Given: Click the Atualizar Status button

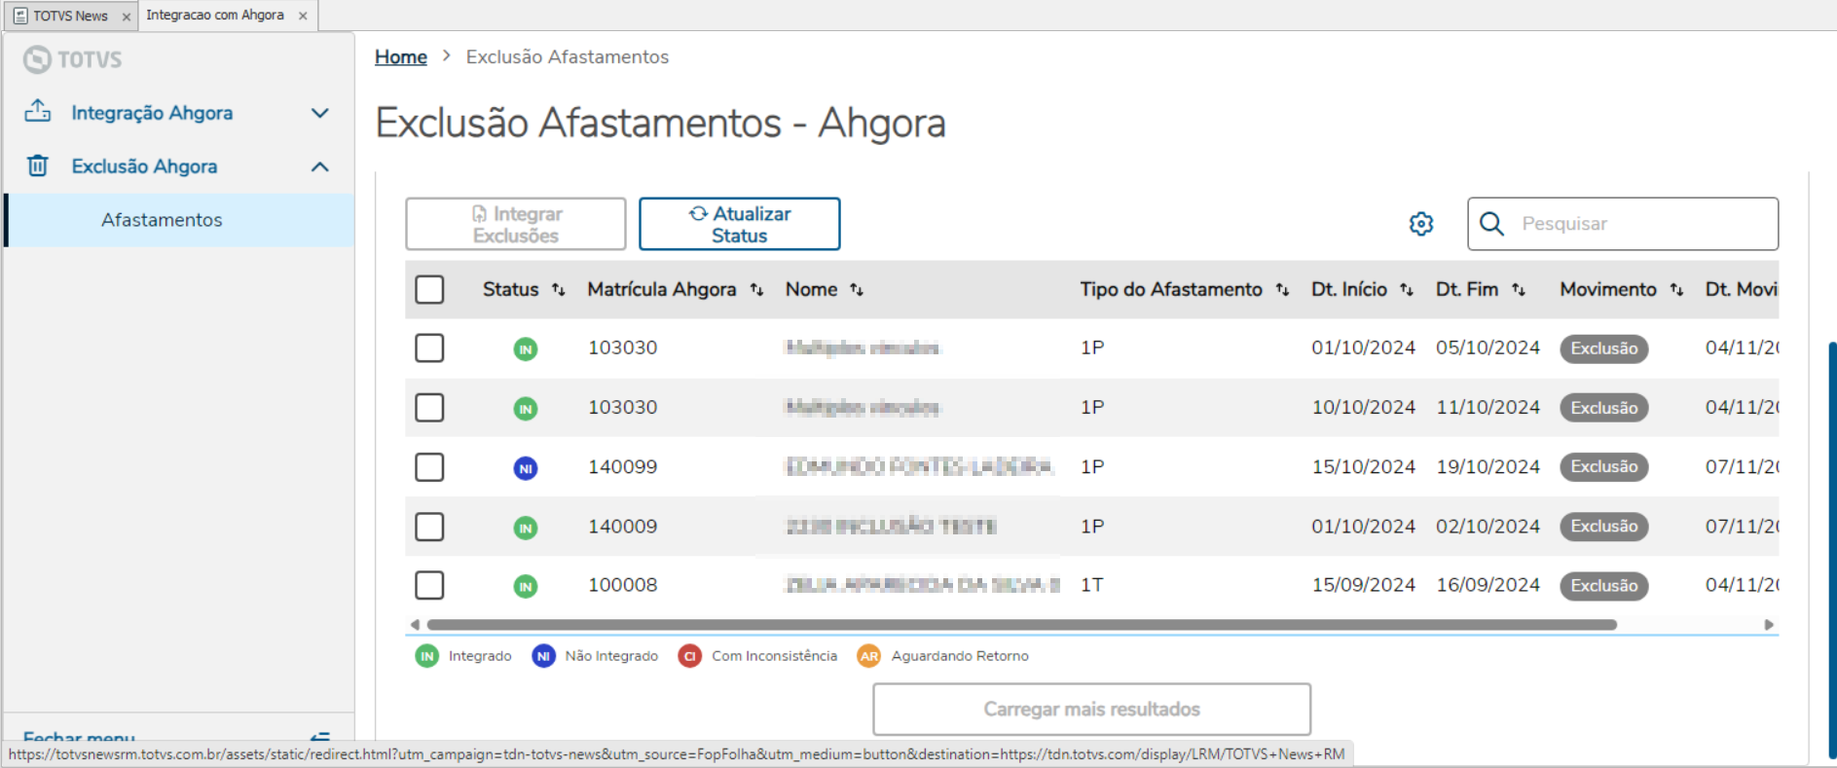Looking at the screenshot, I should point(740,224).
